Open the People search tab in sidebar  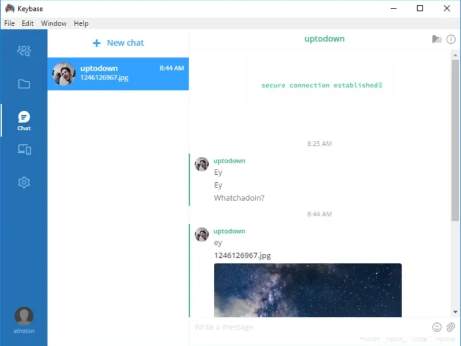pyautogui.click(x=24, y=51)
